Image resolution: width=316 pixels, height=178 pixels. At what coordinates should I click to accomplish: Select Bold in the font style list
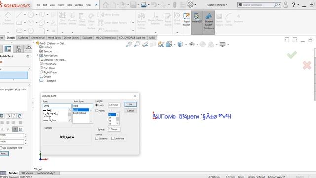pos(81,110)
